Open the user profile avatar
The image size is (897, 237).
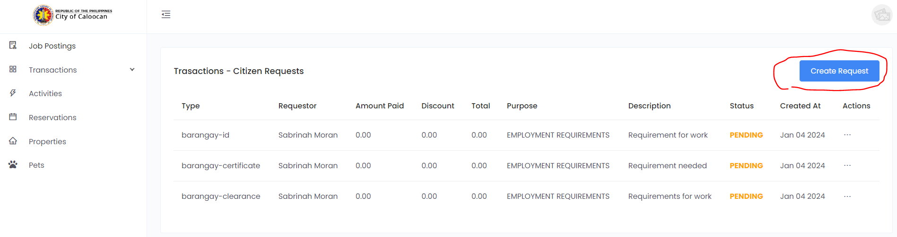click(x=881, y=15)
